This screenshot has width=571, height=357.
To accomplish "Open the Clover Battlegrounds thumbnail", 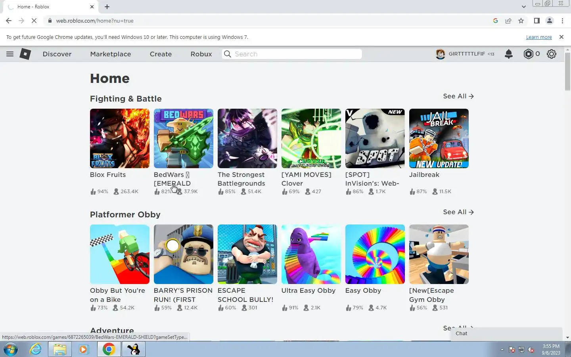I will pyautogui.click(x=311, y=138).
